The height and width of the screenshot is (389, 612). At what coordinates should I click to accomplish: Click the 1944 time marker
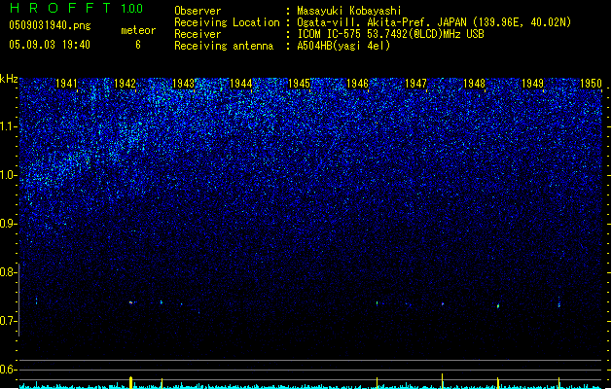(241, 84)
